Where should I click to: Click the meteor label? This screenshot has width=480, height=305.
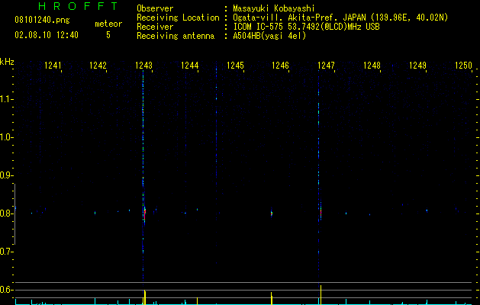point(108,24)
